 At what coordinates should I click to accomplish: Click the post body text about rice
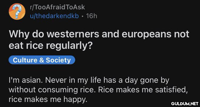pyautogui.click(x=97, y=90)
